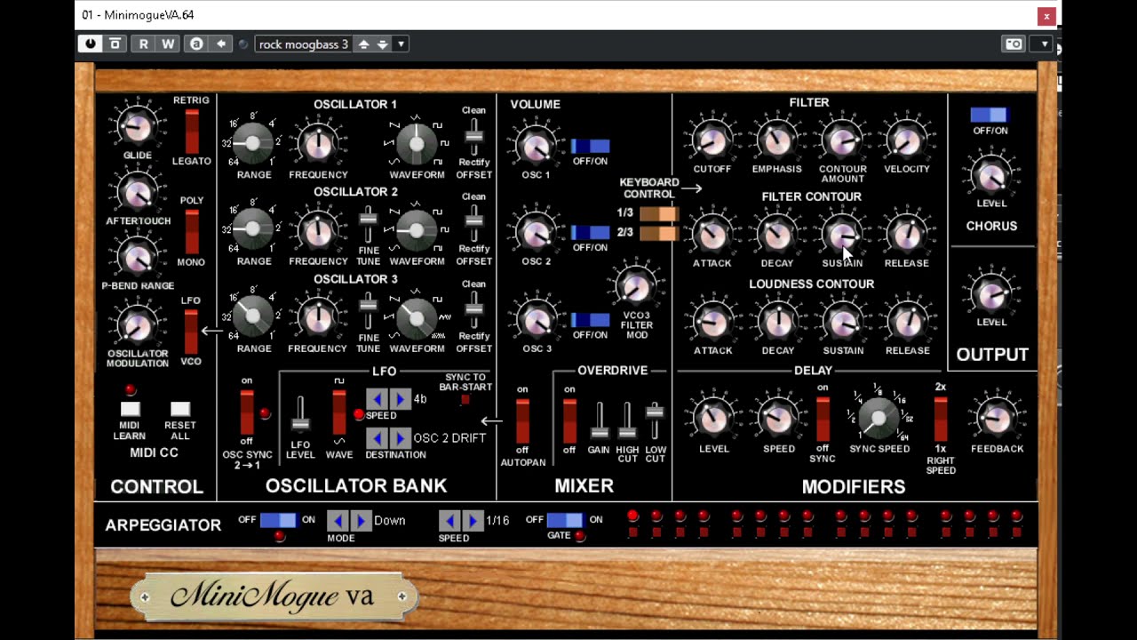Click the Oscillator 3 Range knob
Image resolution: width=1137 pixels, height=640 pixels.
[253, 316]
